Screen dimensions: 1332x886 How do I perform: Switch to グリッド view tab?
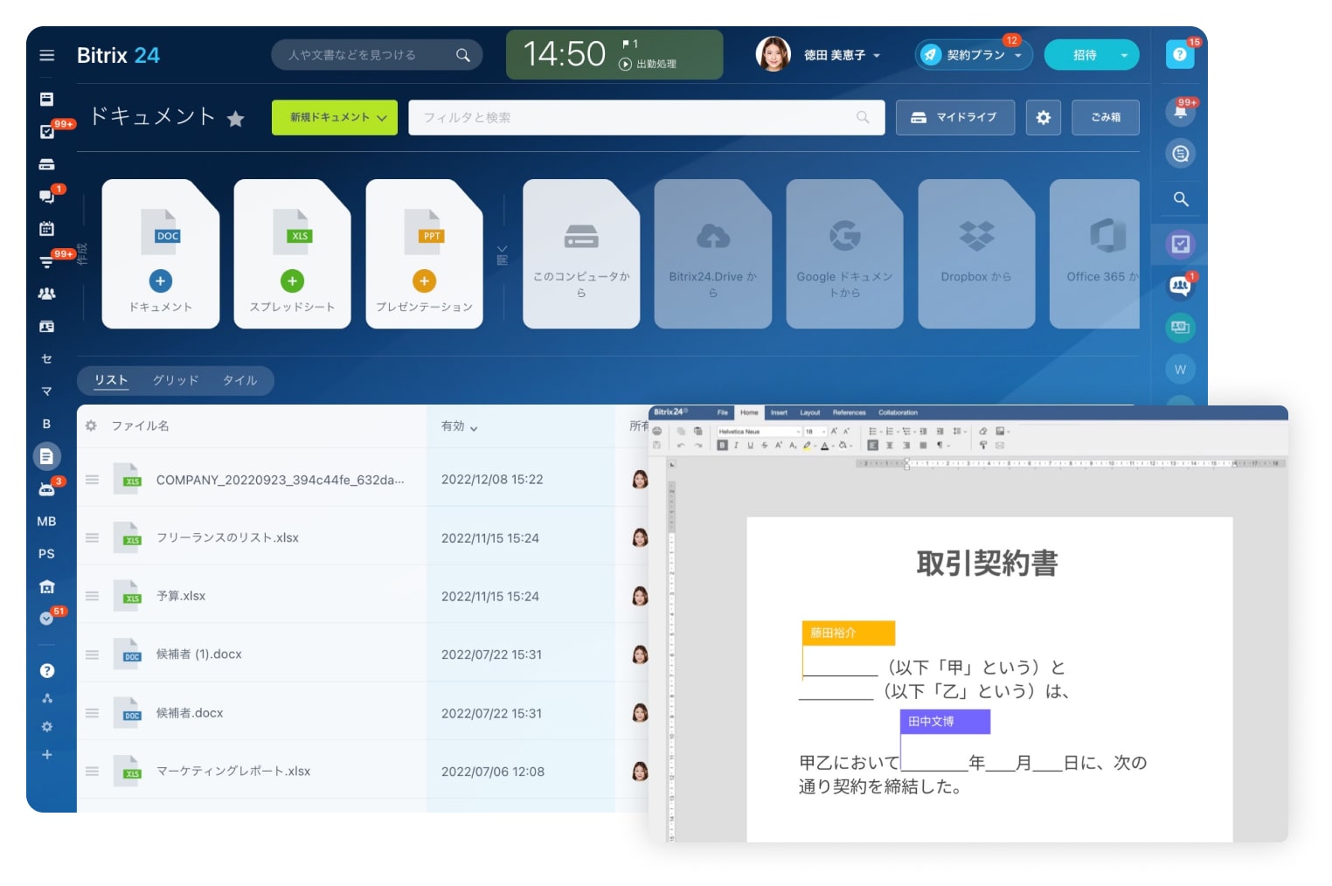click(x=176, y=380)
